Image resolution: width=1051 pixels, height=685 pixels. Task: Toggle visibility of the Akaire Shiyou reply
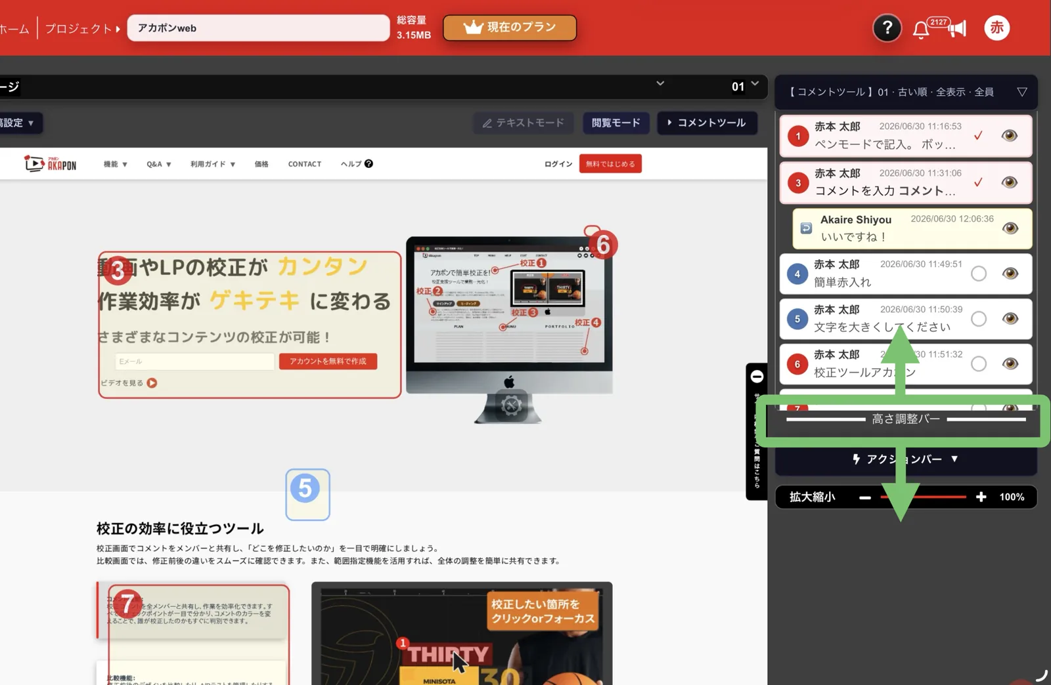point(1010,228)
